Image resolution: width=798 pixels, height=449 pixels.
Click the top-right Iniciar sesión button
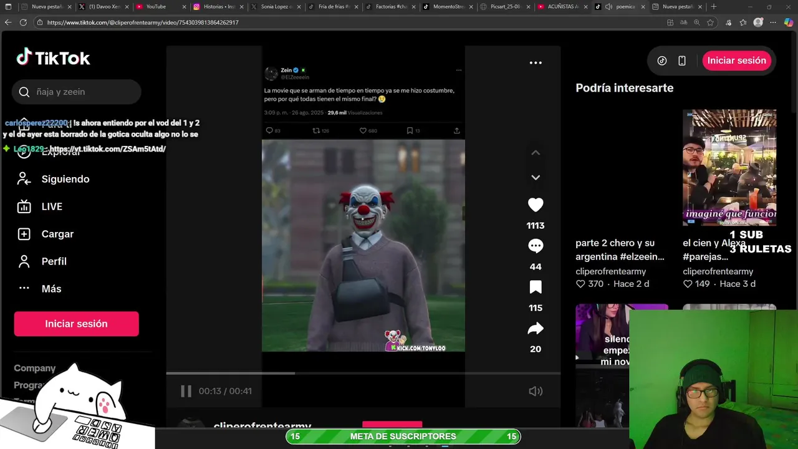click(x=736, y=60)
